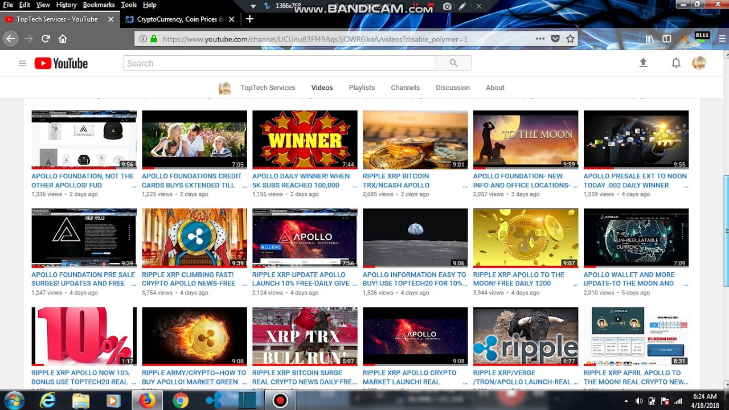Take a Bandicam screenshot with camera icon

tap(448, 6)
